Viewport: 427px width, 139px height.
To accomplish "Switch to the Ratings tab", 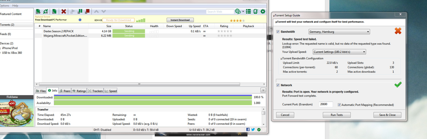I will [x=79, y=91].
